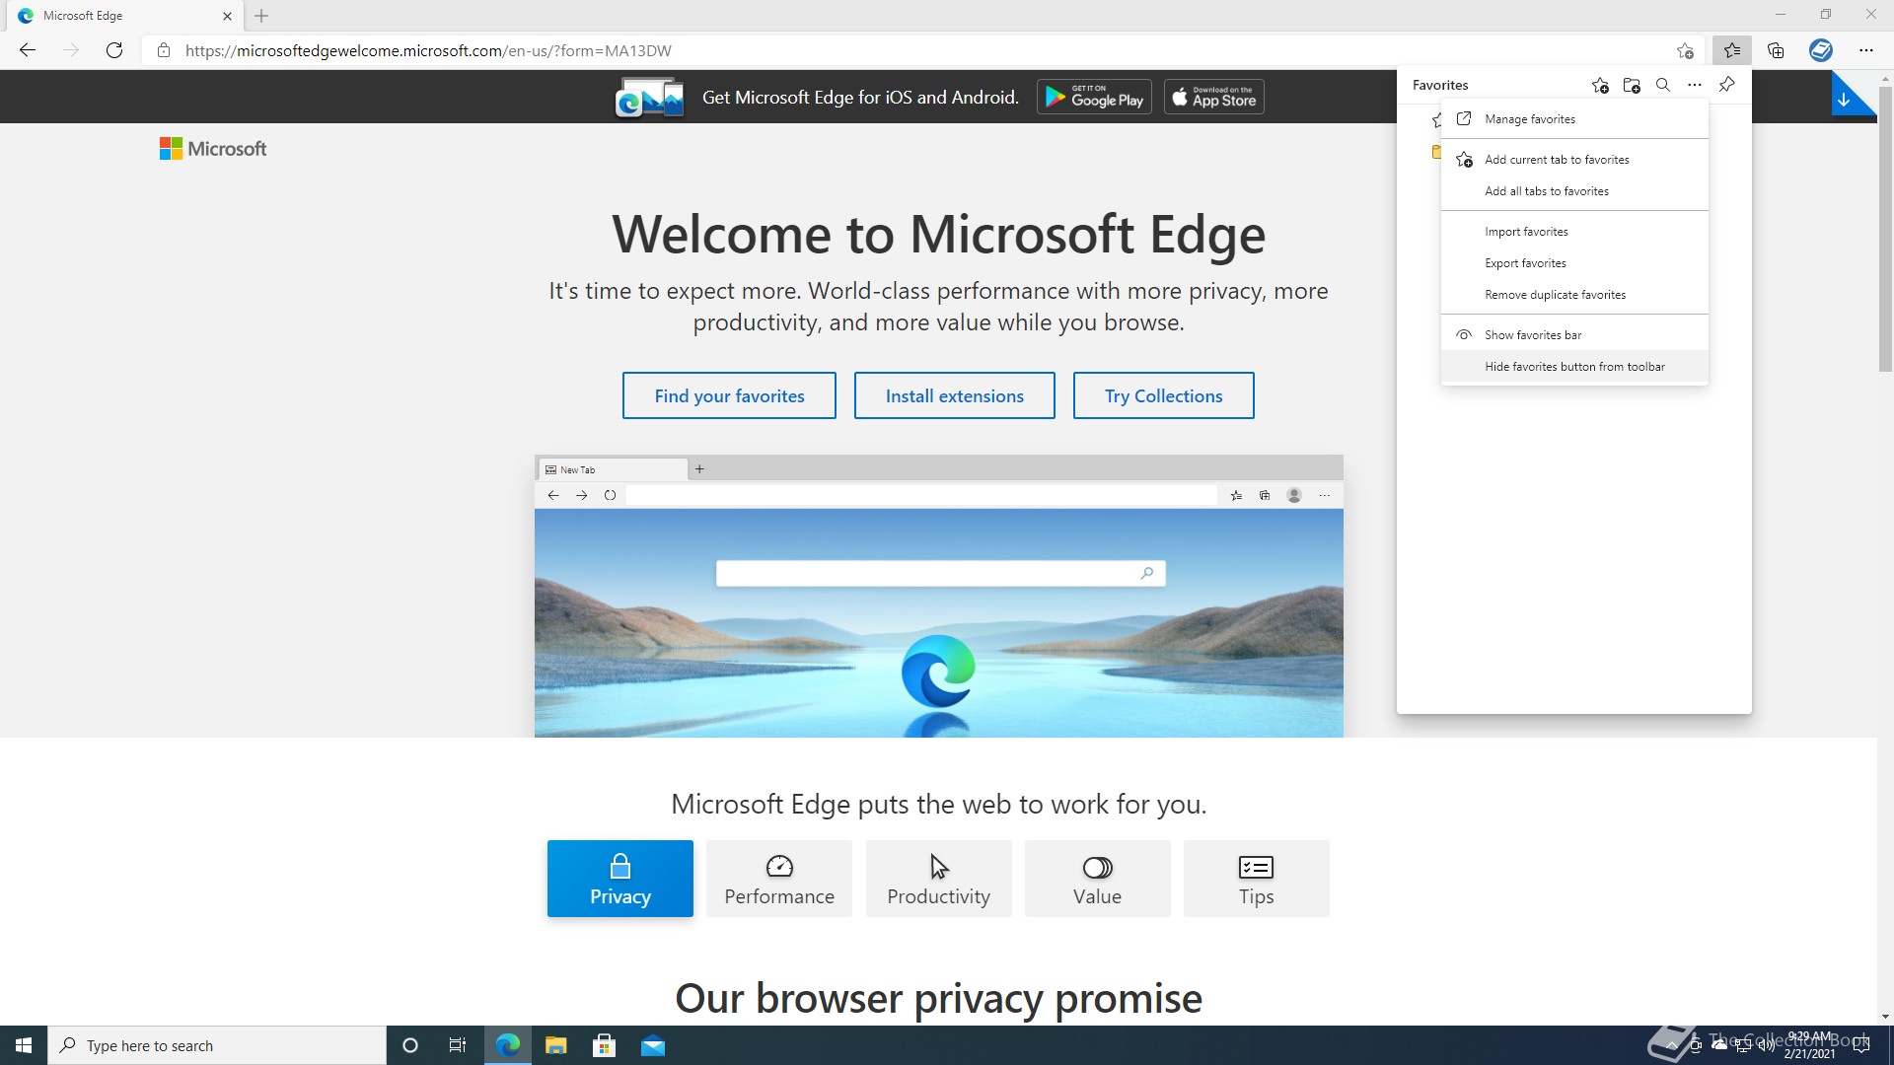
Task: Open More options ellipsis in Favorites panel
Action: [1695, 85]
